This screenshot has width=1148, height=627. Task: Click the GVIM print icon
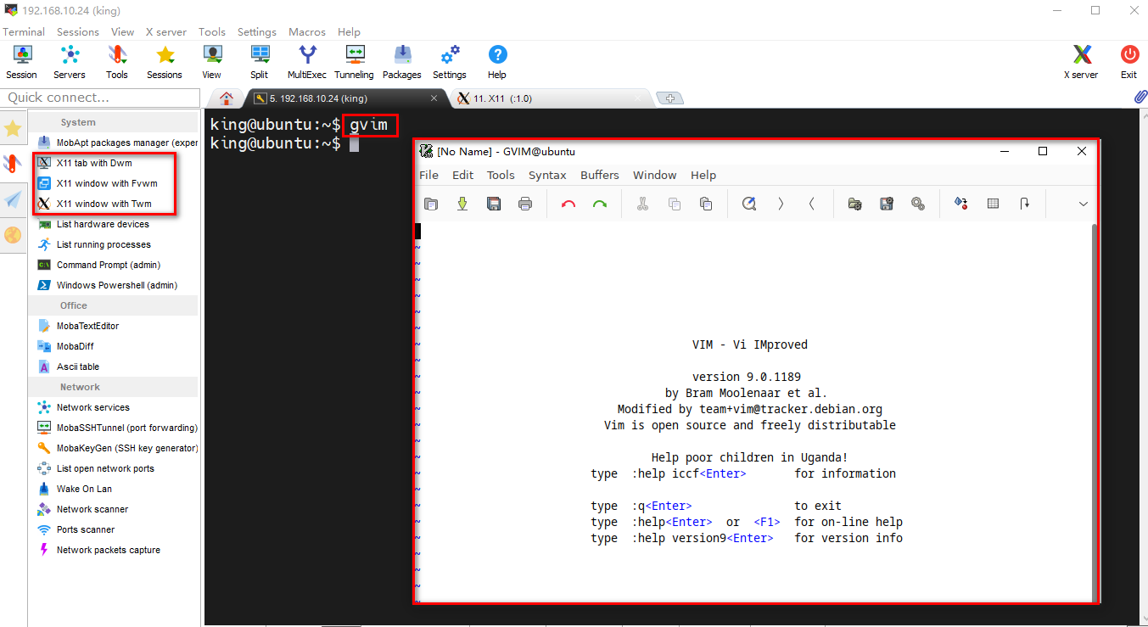(x=525, y=204)
